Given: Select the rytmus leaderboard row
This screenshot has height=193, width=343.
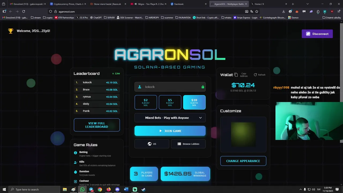Looking at the screenshot, I should [97, 97].
